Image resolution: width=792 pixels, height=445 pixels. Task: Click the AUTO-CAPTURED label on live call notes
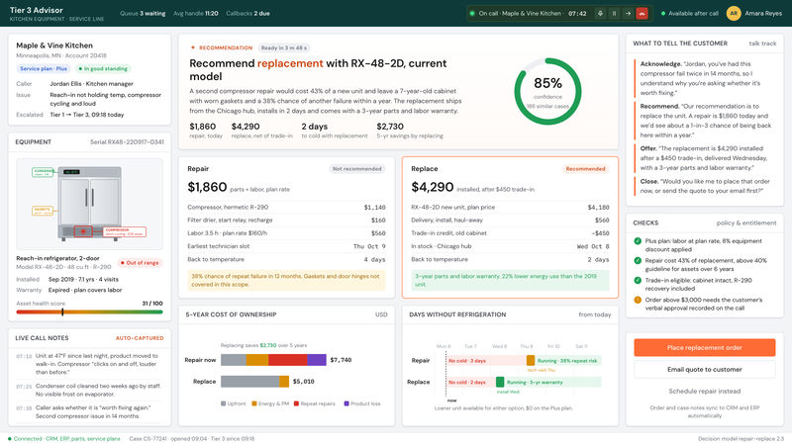(x=140, y=338)
